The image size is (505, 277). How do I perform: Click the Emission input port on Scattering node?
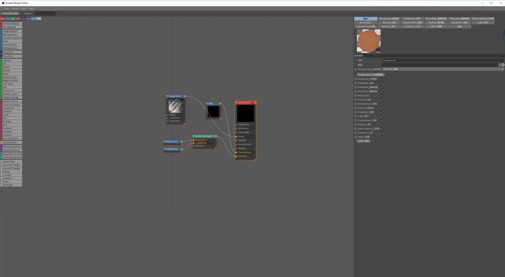(x=194, y=146)
